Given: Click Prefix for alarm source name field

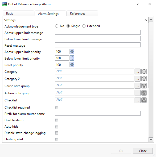Looking at the screenshot, I should [x=98, y=113].
